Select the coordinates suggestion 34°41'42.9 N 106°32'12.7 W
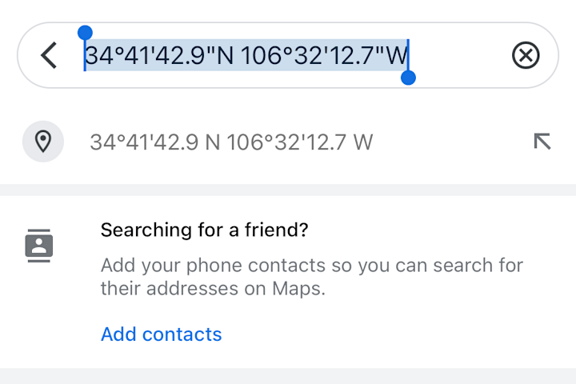This screenshot has width=576, height=384. [288, 142]
